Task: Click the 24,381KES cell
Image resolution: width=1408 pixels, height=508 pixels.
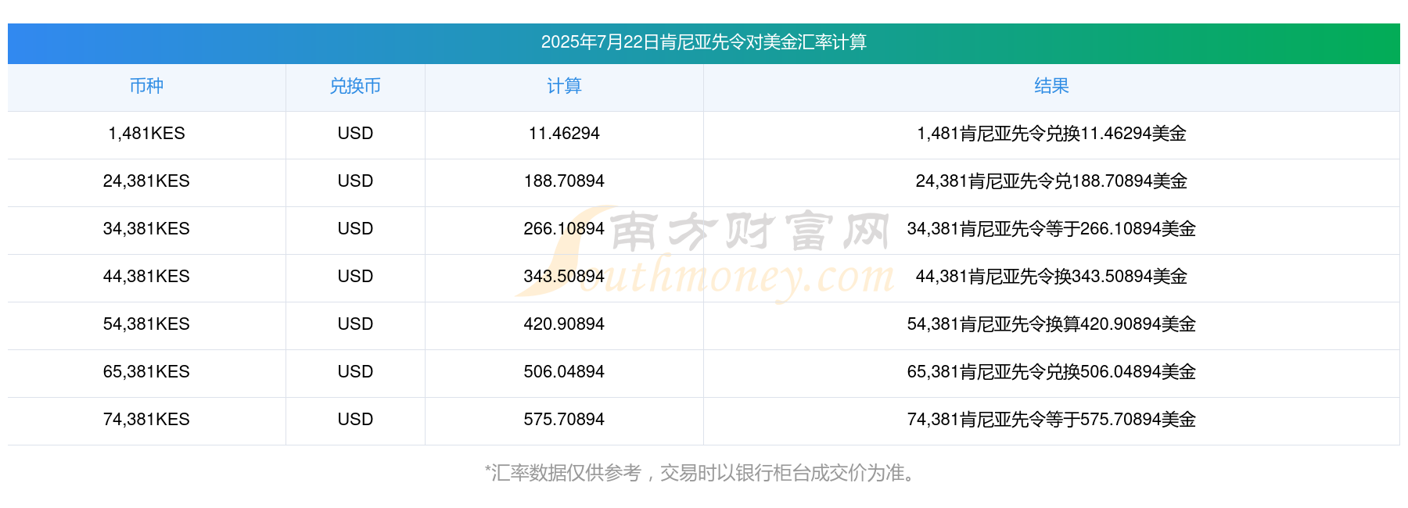Action: pyautogui.click(x=146, y=181)
